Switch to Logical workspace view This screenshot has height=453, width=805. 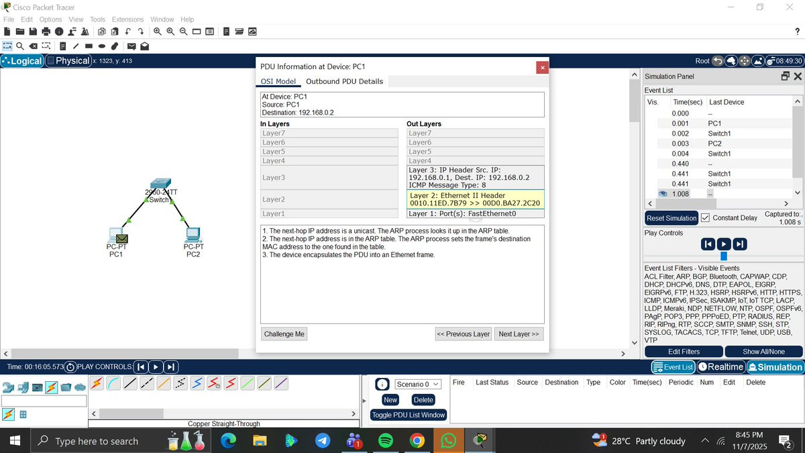tap(22, 60)
